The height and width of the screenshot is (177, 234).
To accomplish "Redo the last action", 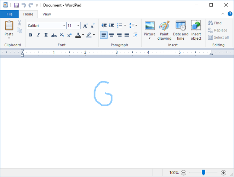I will tap(31, 5).
